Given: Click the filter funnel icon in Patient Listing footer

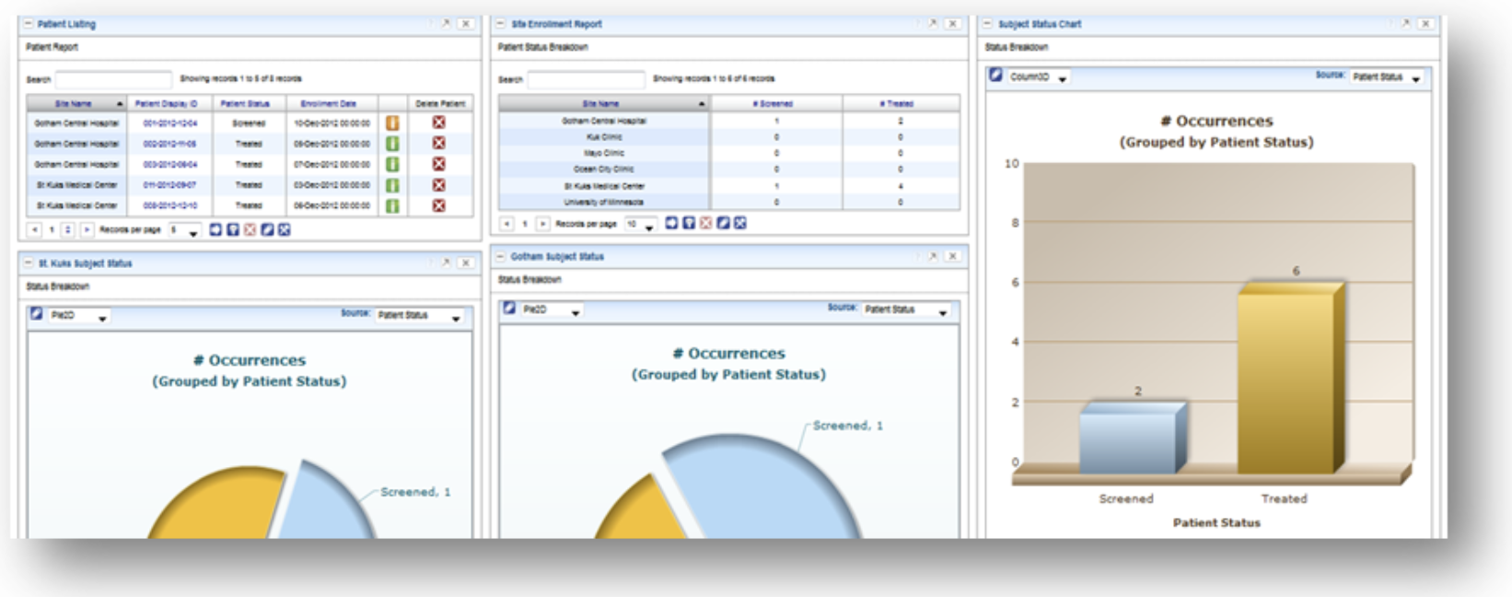Looking at the screenshot, I should 233,229.
